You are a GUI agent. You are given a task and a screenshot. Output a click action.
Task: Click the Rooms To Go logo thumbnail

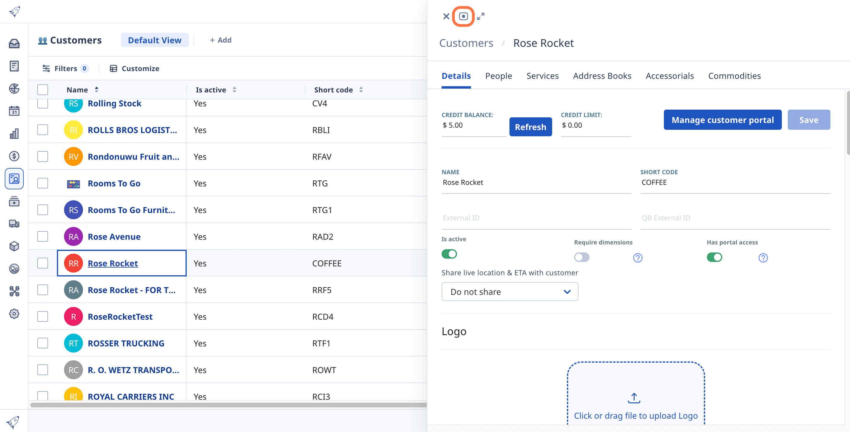pyautogui.click(x=73, y=184)
